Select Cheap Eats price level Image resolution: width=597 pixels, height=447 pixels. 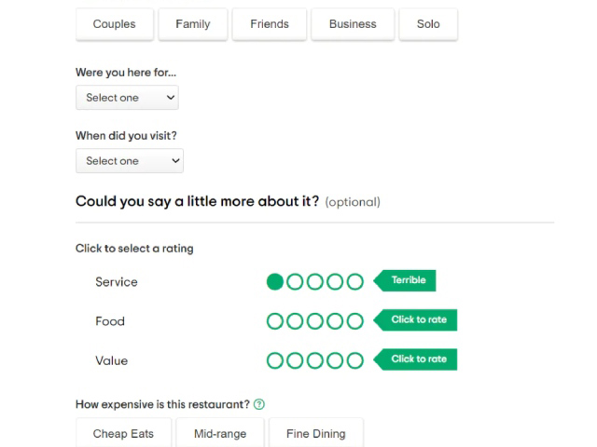coord(123,433)
